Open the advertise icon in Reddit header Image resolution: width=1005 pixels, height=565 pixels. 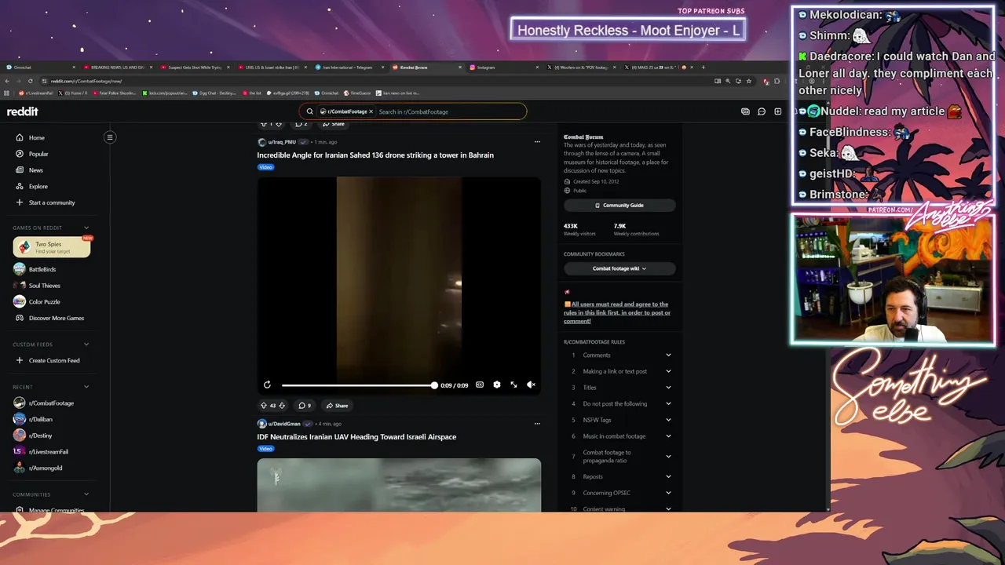coord(745,111)
